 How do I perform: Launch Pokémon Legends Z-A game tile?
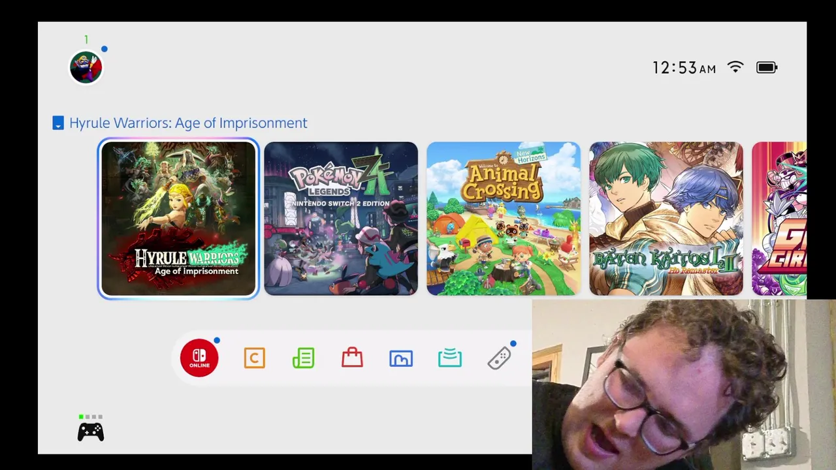(x=341, y=219)
